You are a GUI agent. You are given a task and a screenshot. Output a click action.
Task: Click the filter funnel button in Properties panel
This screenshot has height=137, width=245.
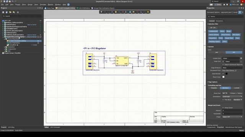pyautogui.click(x=240, y=12)
